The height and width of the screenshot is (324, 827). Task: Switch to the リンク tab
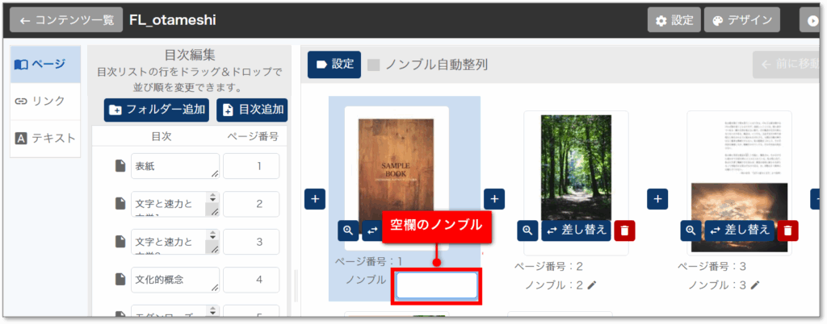46,101
